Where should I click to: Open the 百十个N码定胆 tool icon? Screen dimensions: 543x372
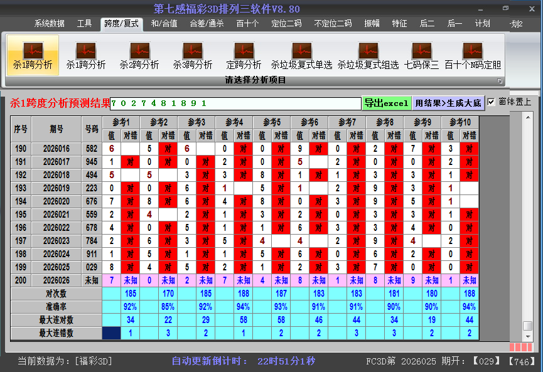472,55
